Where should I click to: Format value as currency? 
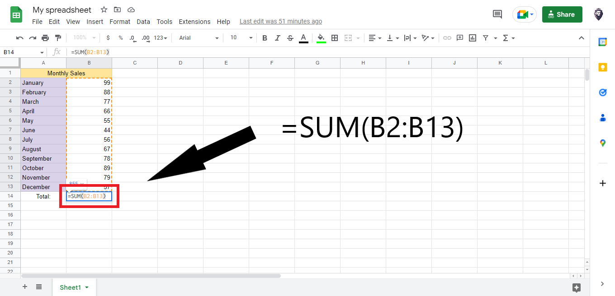tap(108, 38)
